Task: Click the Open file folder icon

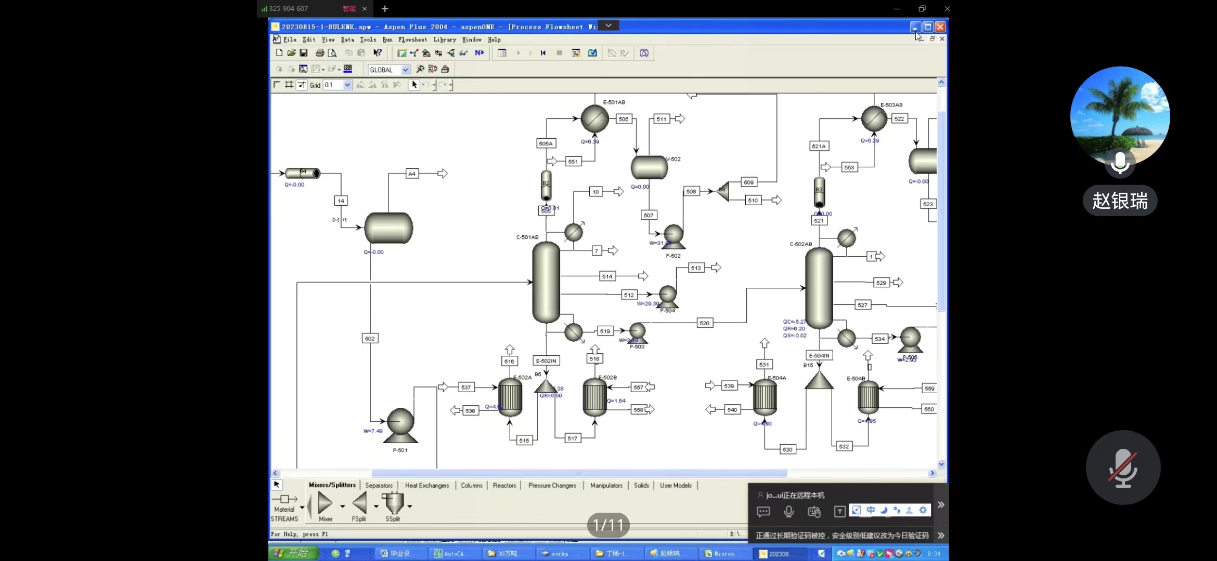Action: pyautogui.click(x=291, y=53)
